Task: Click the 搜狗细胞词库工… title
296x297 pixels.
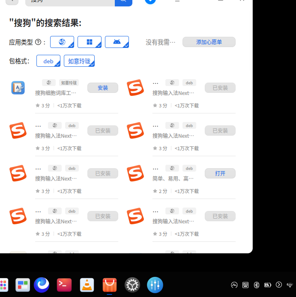Action: [56, 93]
